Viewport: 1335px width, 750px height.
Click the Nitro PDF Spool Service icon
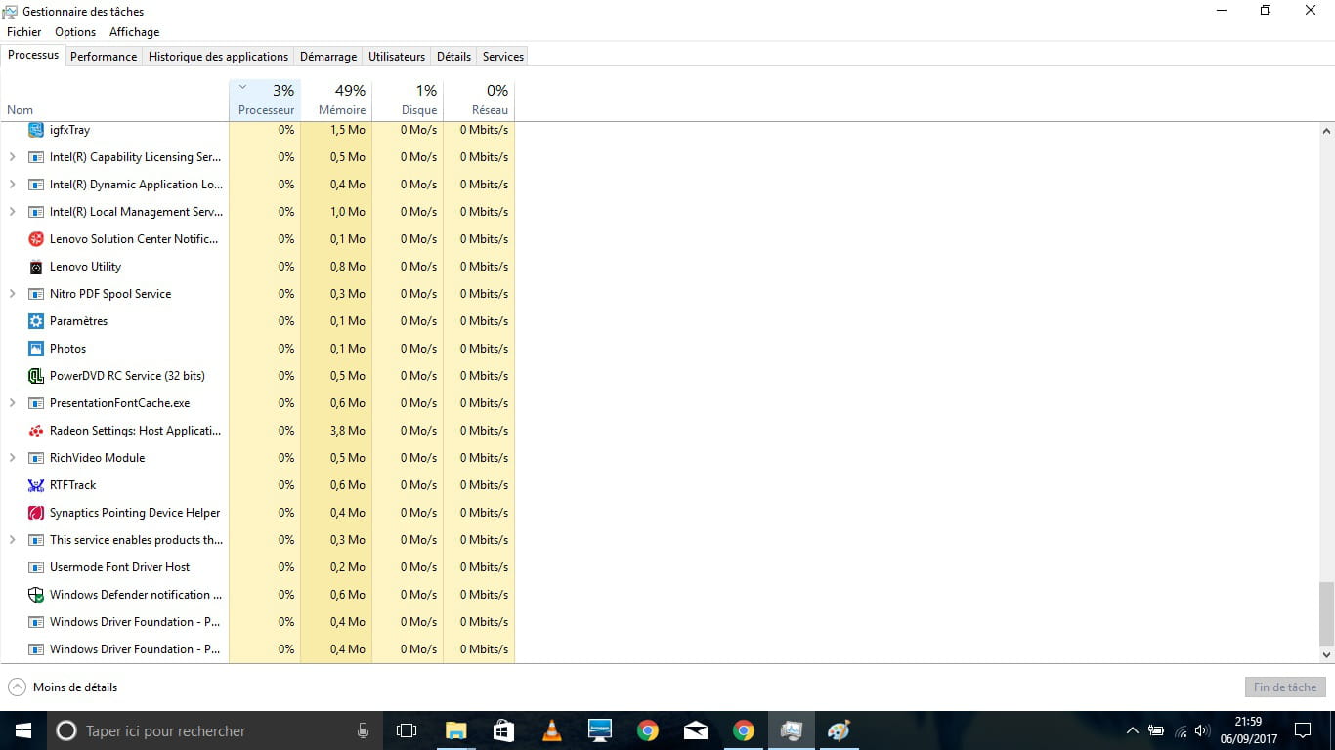click(36, 294)
